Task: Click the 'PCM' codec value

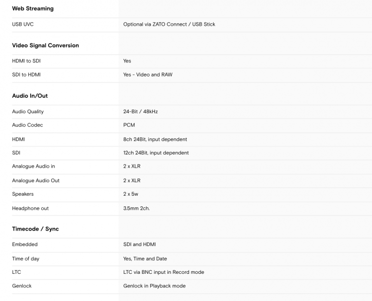Action: 129,125
